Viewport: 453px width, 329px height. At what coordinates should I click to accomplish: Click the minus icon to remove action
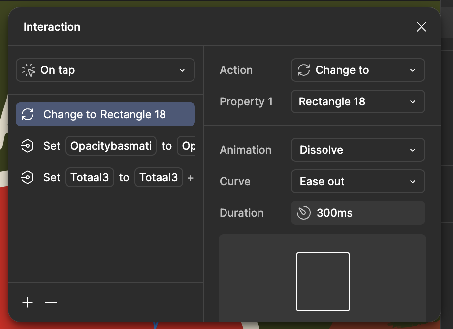51,302
